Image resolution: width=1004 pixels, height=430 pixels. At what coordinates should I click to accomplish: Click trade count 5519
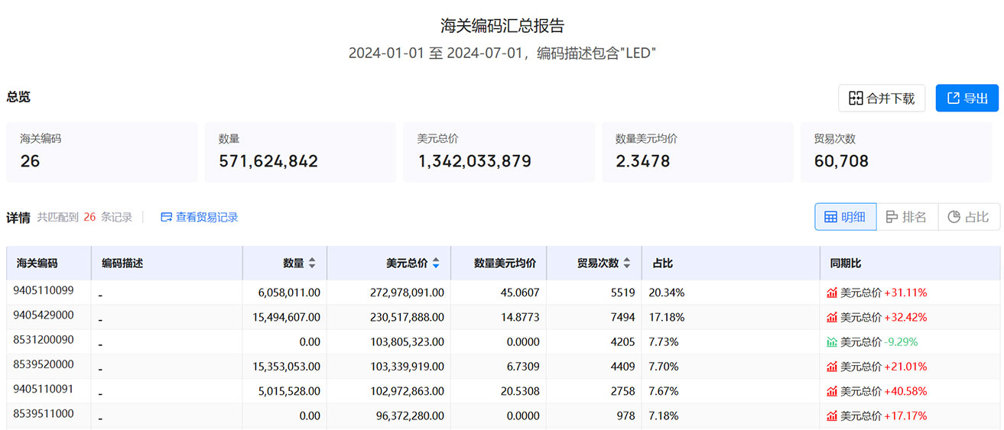click(x=623, y=293)
